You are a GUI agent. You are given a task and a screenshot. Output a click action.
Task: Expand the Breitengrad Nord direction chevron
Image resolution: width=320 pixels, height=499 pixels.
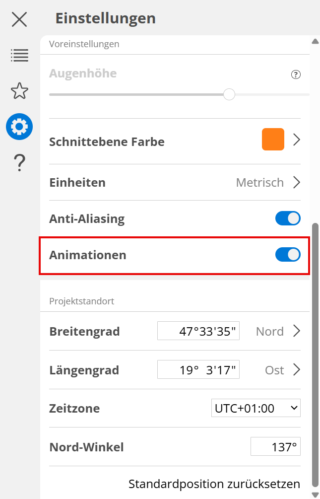point(297,331)
